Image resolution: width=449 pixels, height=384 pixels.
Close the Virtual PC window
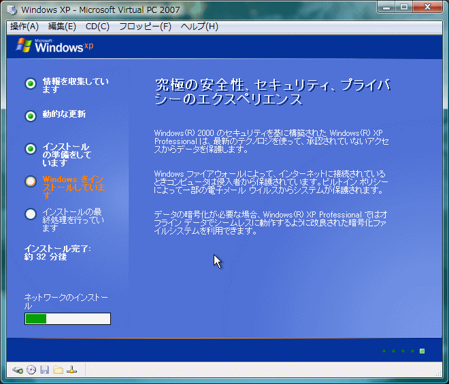427,7
